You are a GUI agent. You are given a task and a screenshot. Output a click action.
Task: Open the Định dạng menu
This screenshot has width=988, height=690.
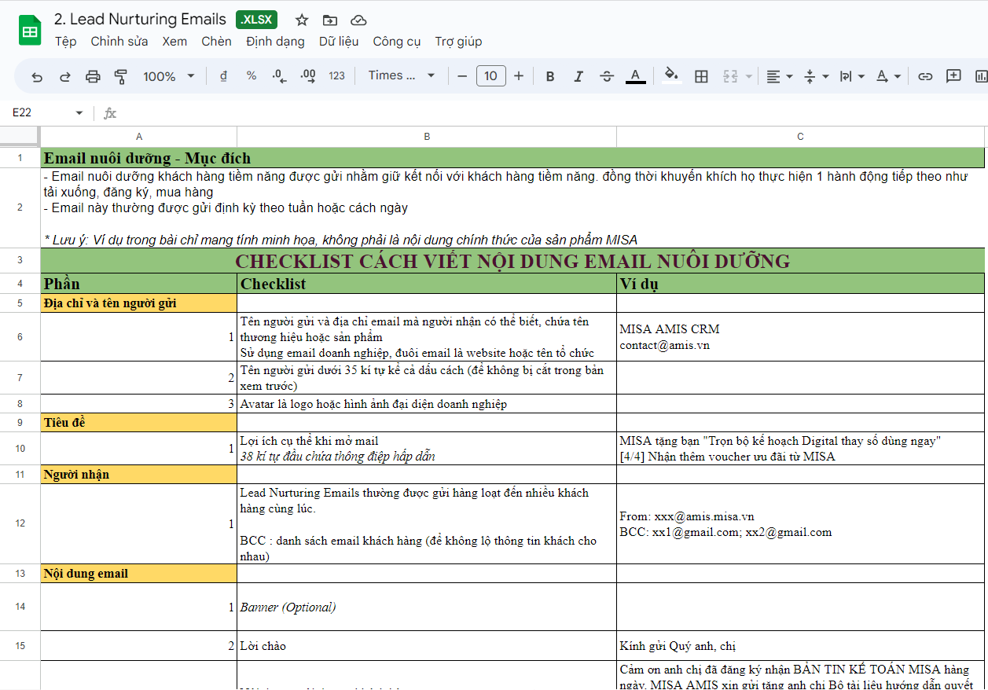275,42
